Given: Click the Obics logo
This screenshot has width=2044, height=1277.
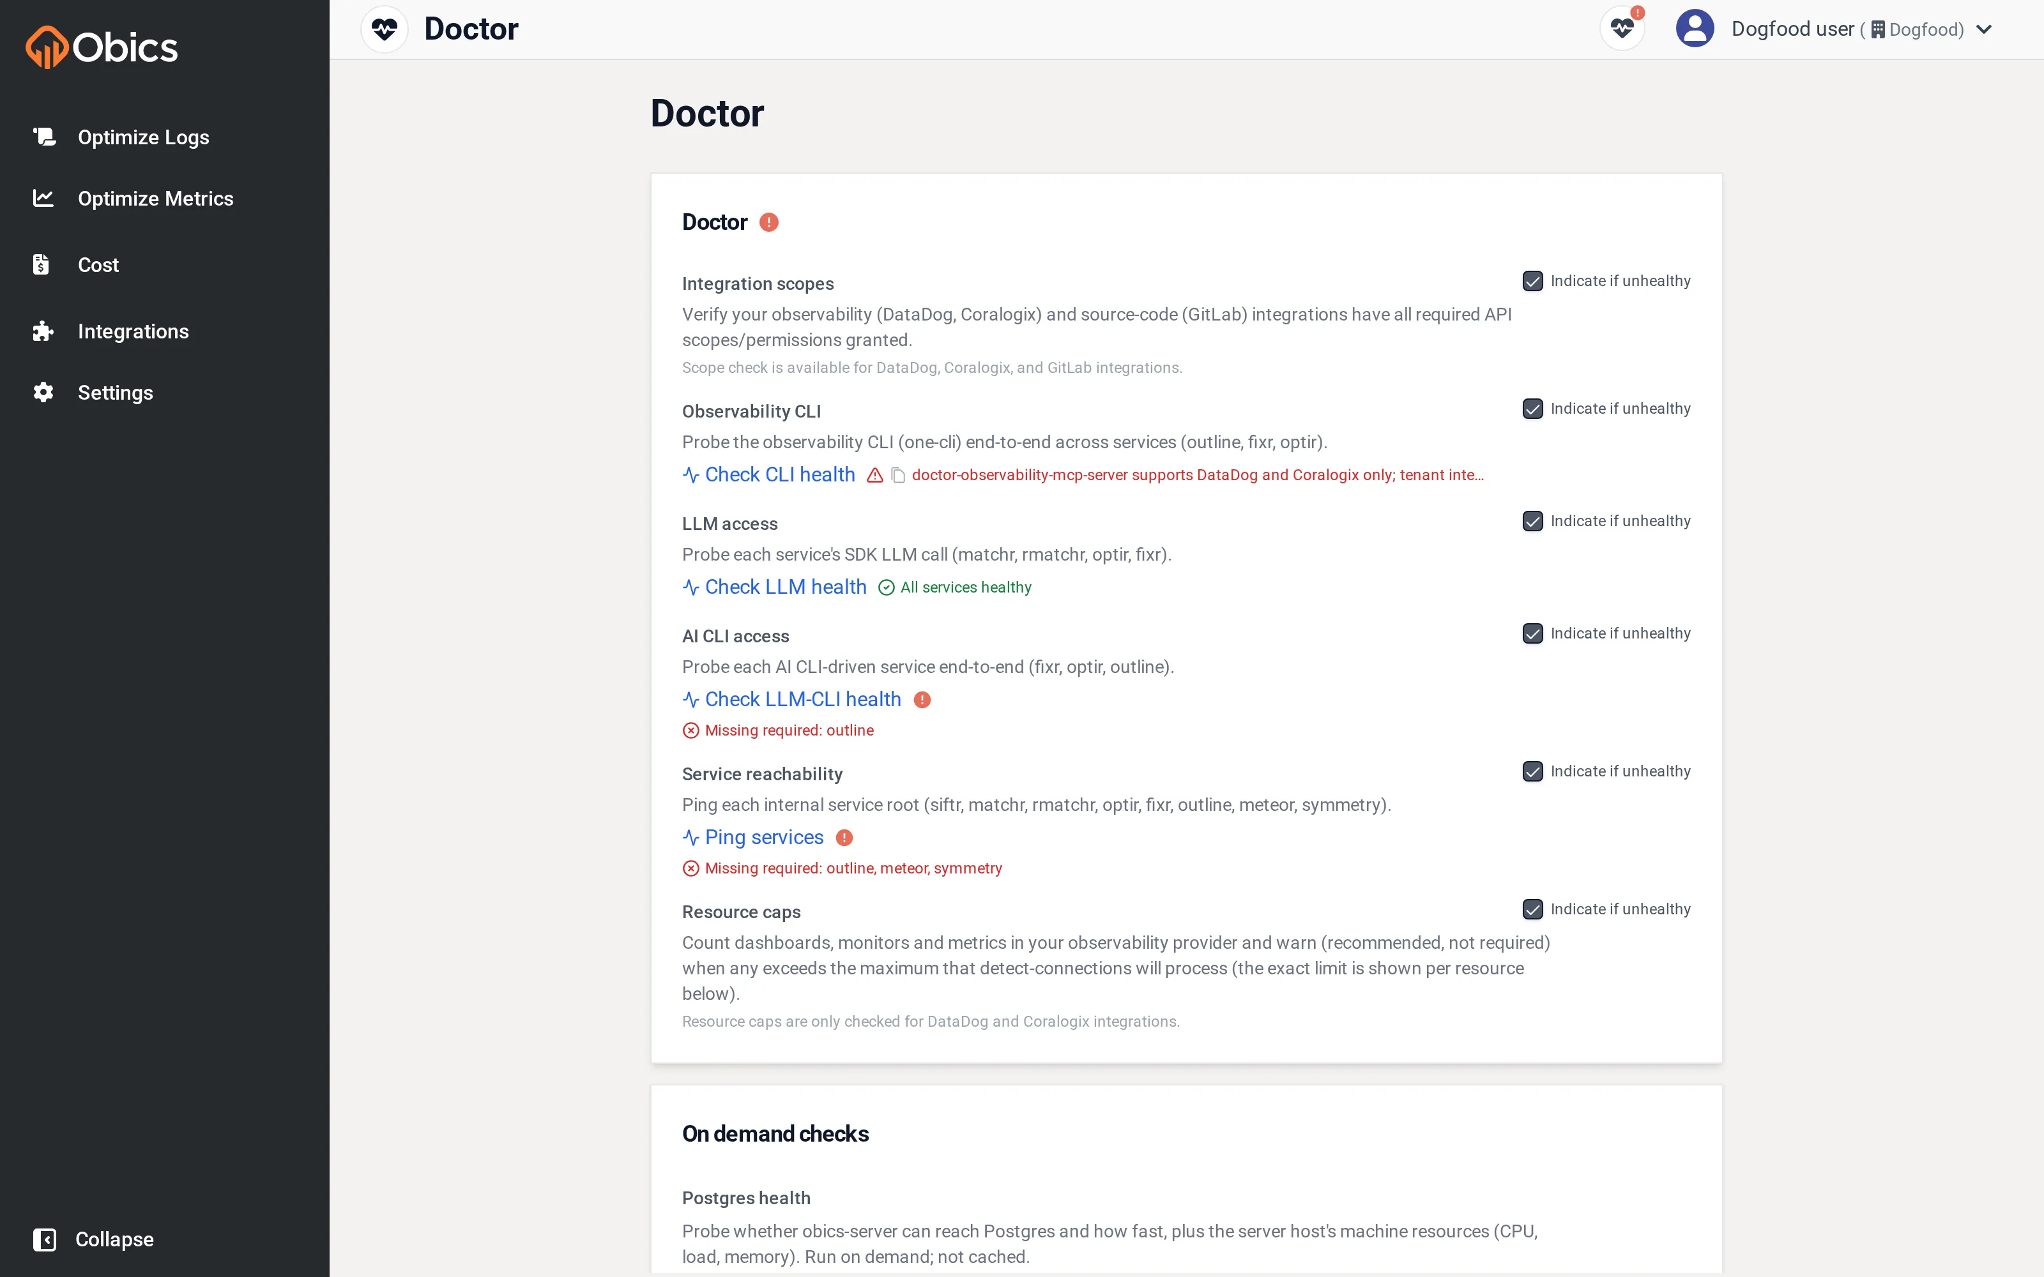Looking at the screenshot, I should (102, 47).
